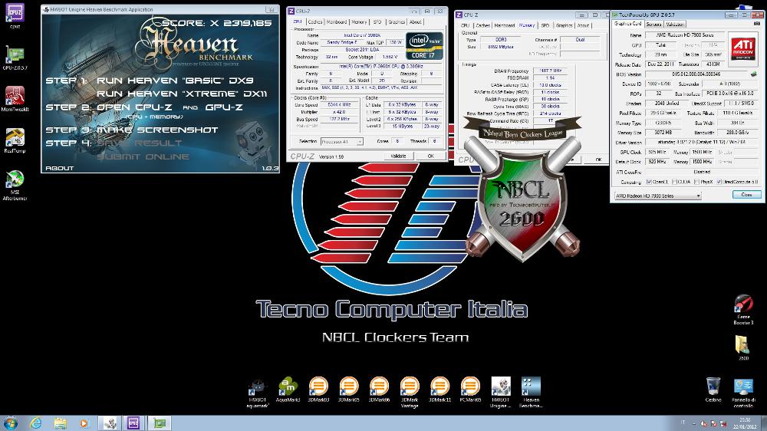This screenshot has height=431, width=767.
Task: Click OK in the left CPU-Z window
Action: [430, 156]
